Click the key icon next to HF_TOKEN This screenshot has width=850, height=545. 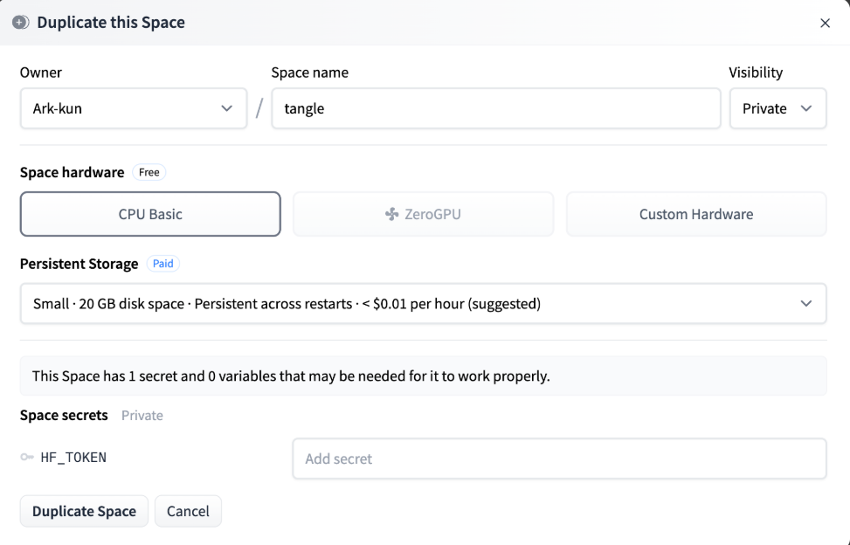tap(27, 457)
